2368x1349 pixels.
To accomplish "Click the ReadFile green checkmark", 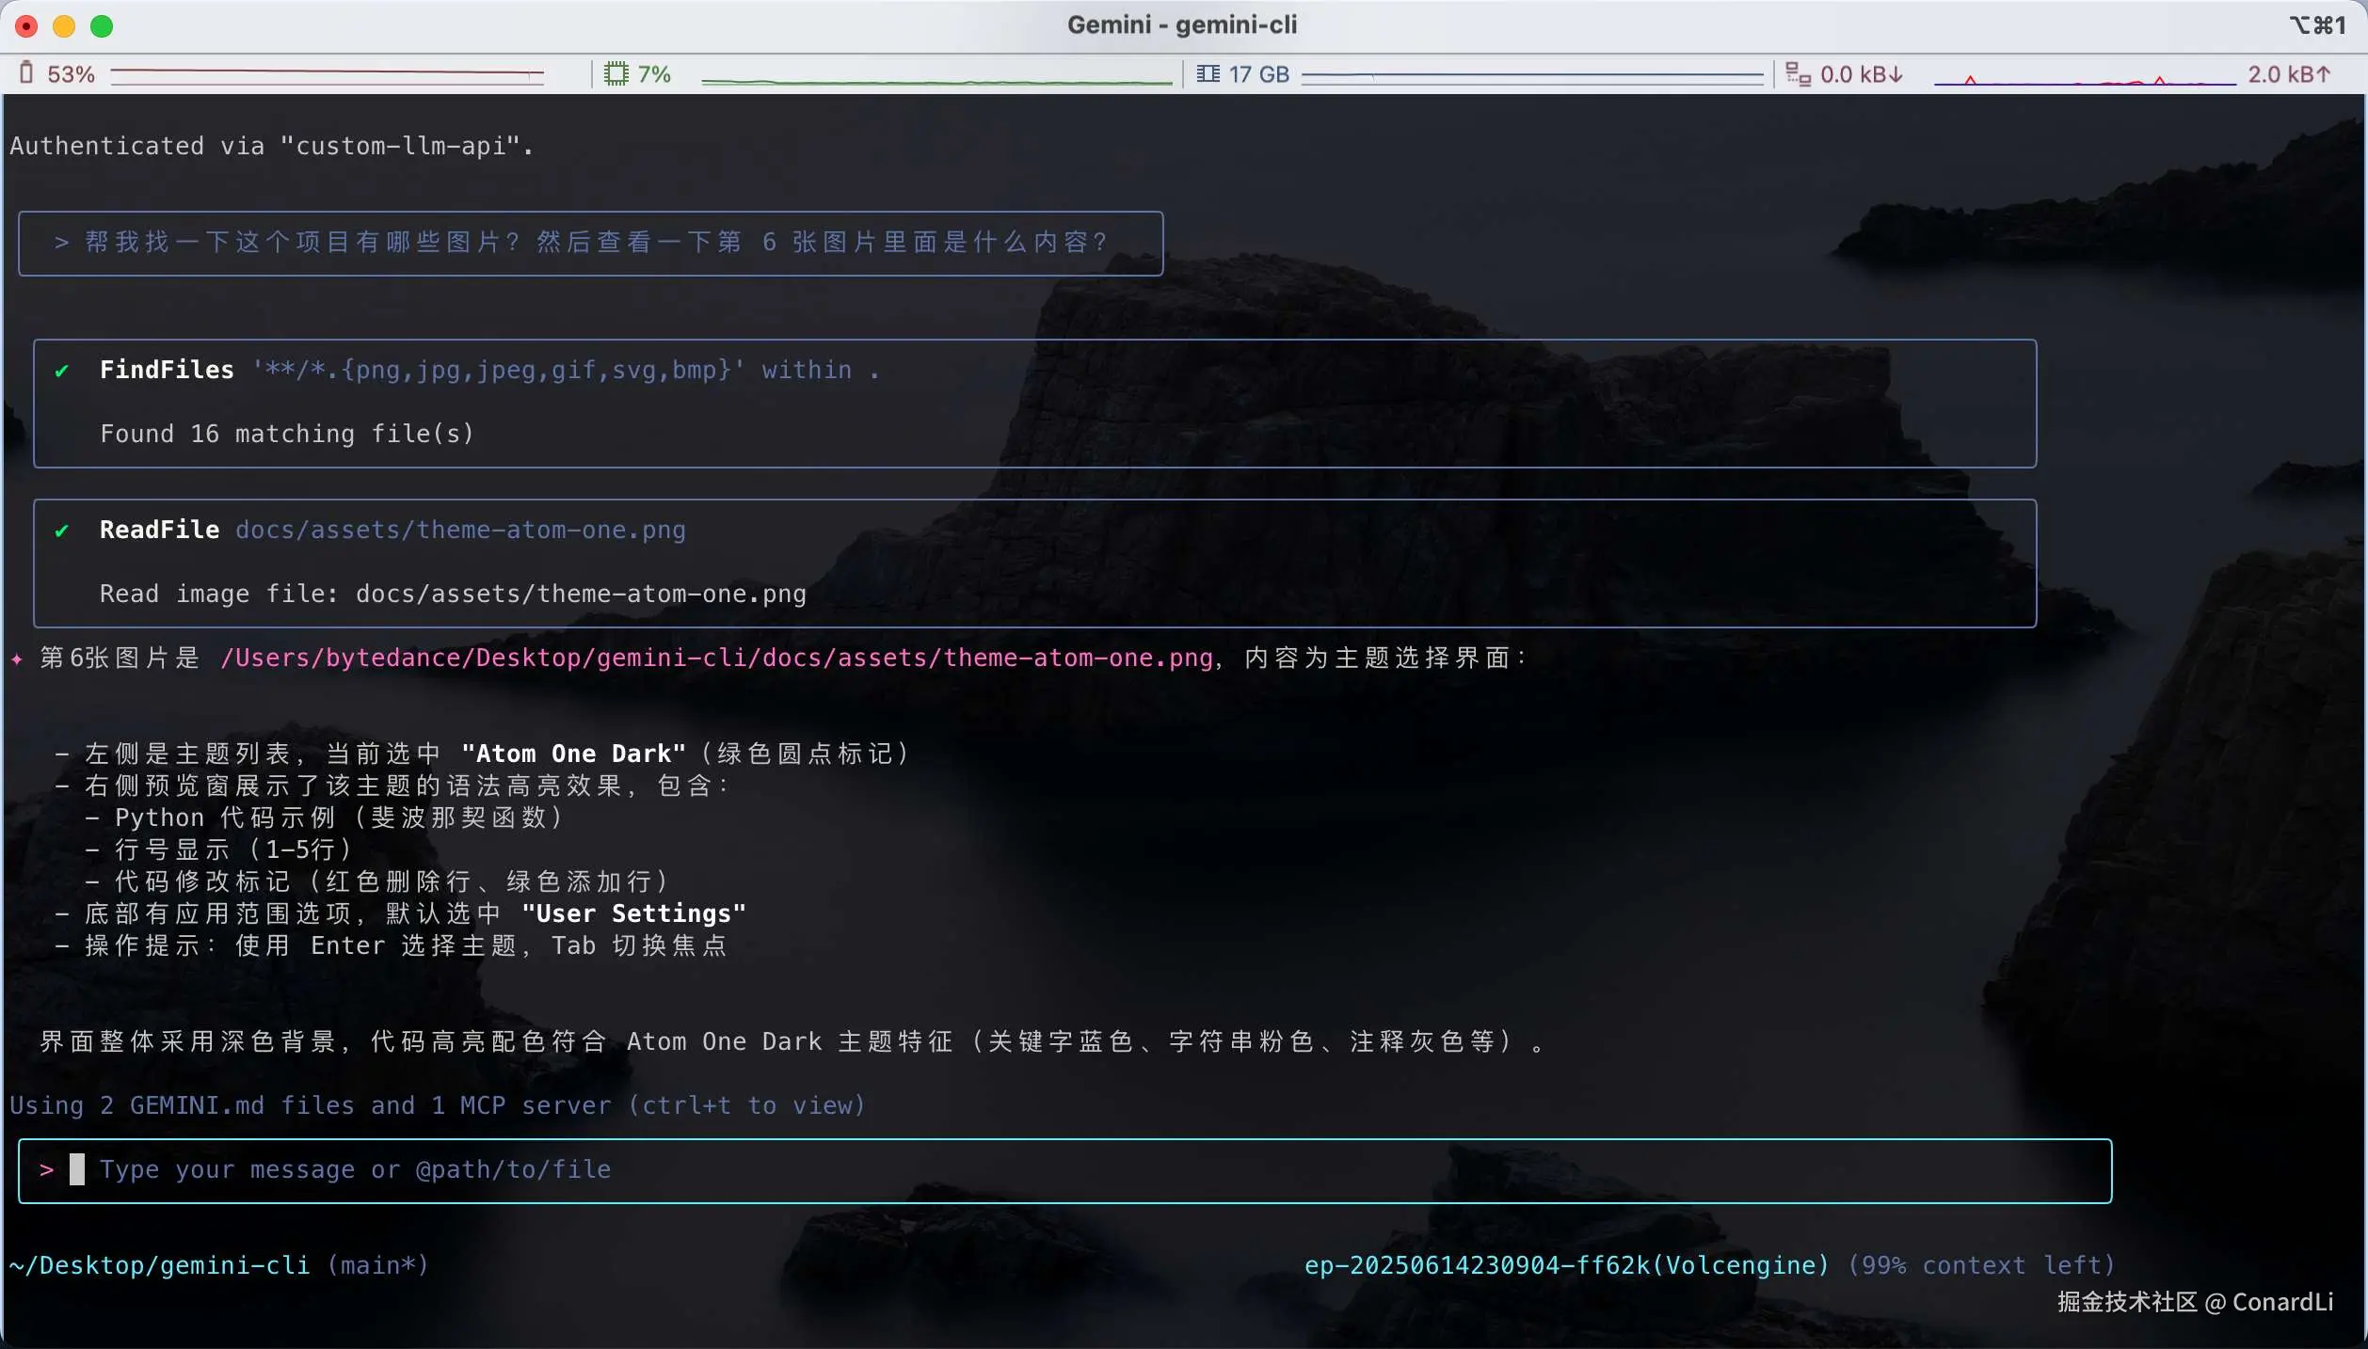I will coord(62,531).
